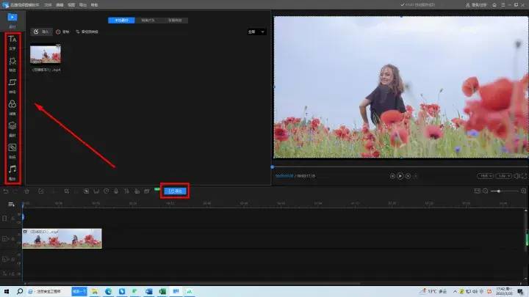Select the blue Media icon atop sidebar
The height and width of the screenshot is (297, 529).
(x=12, y=17)
